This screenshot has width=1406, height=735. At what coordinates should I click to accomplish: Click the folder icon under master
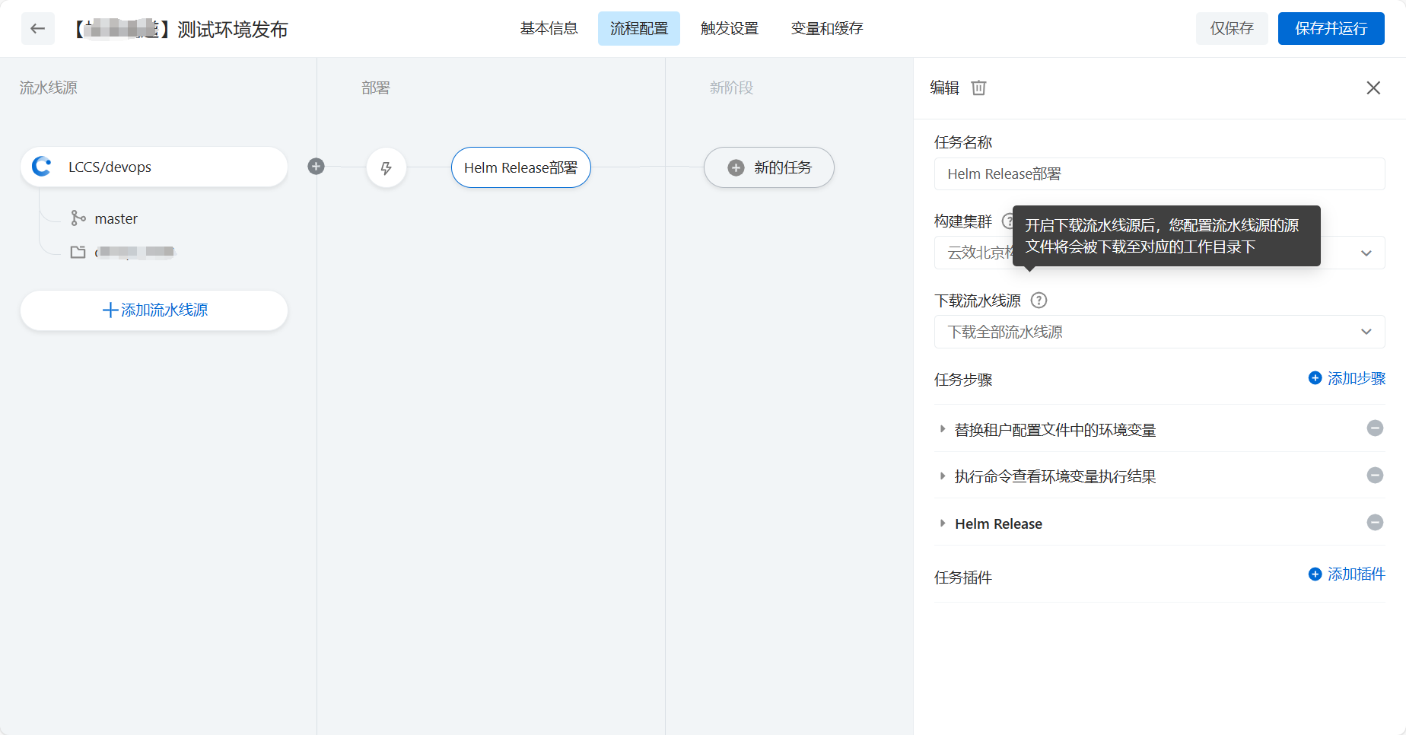tap(78, 252)
